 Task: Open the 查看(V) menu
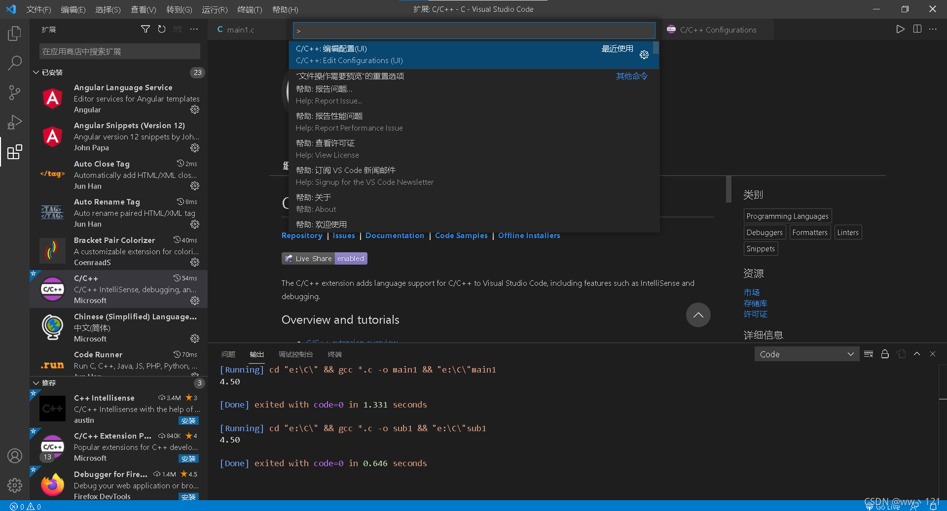(144, 9)
